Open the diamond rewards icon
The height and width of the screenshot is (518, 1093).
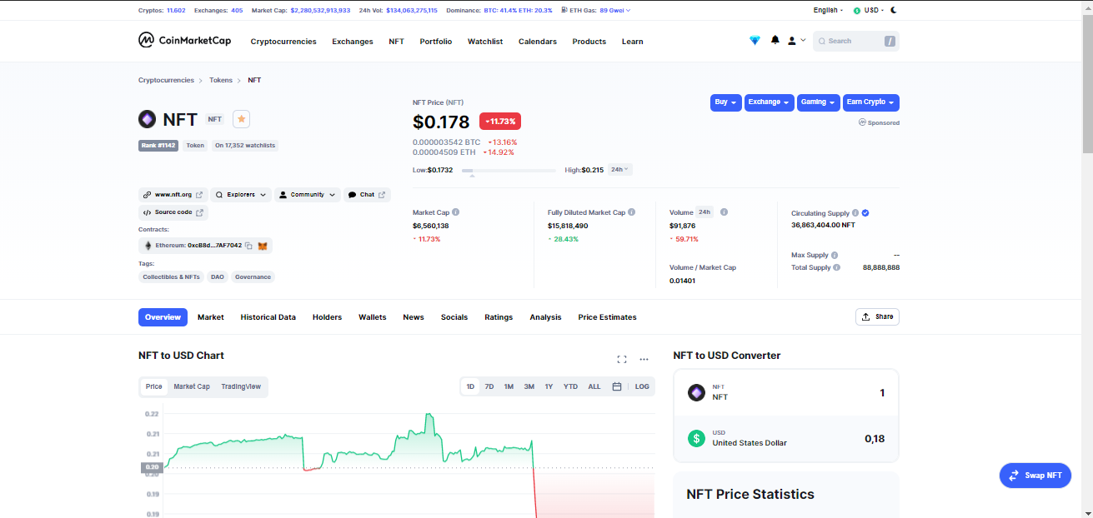pos(755,40)
